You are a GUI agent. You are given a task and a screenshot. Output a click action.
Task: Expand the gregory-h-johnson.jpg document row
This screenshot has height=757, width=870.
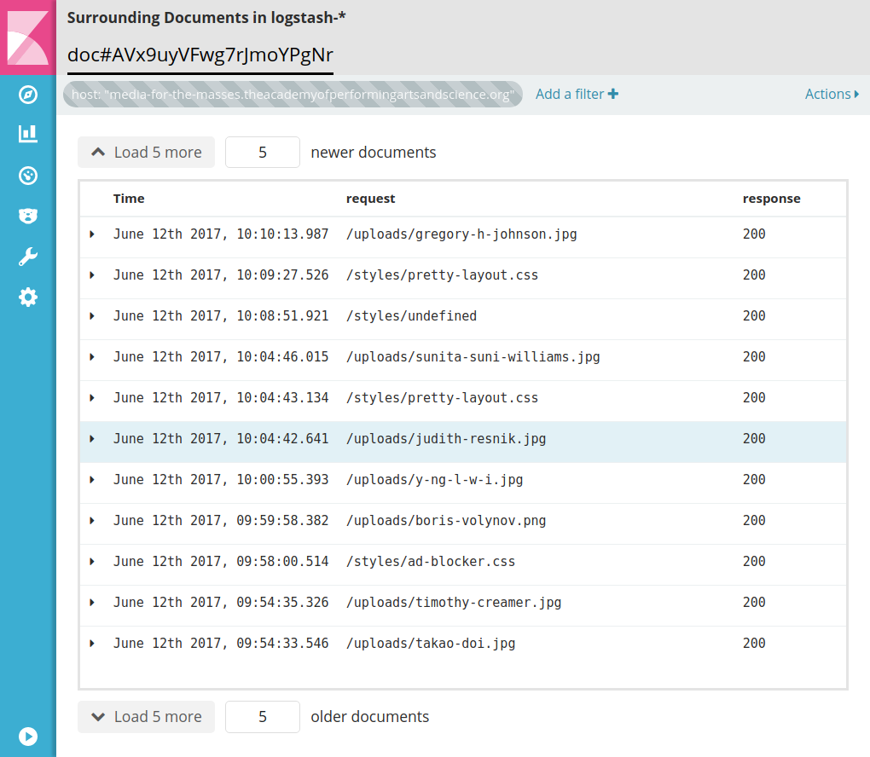(x=93, y=234)
